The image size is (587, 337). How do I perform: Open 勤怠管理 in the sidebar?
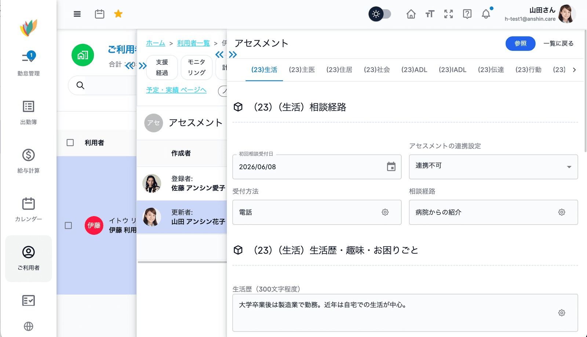29,63
